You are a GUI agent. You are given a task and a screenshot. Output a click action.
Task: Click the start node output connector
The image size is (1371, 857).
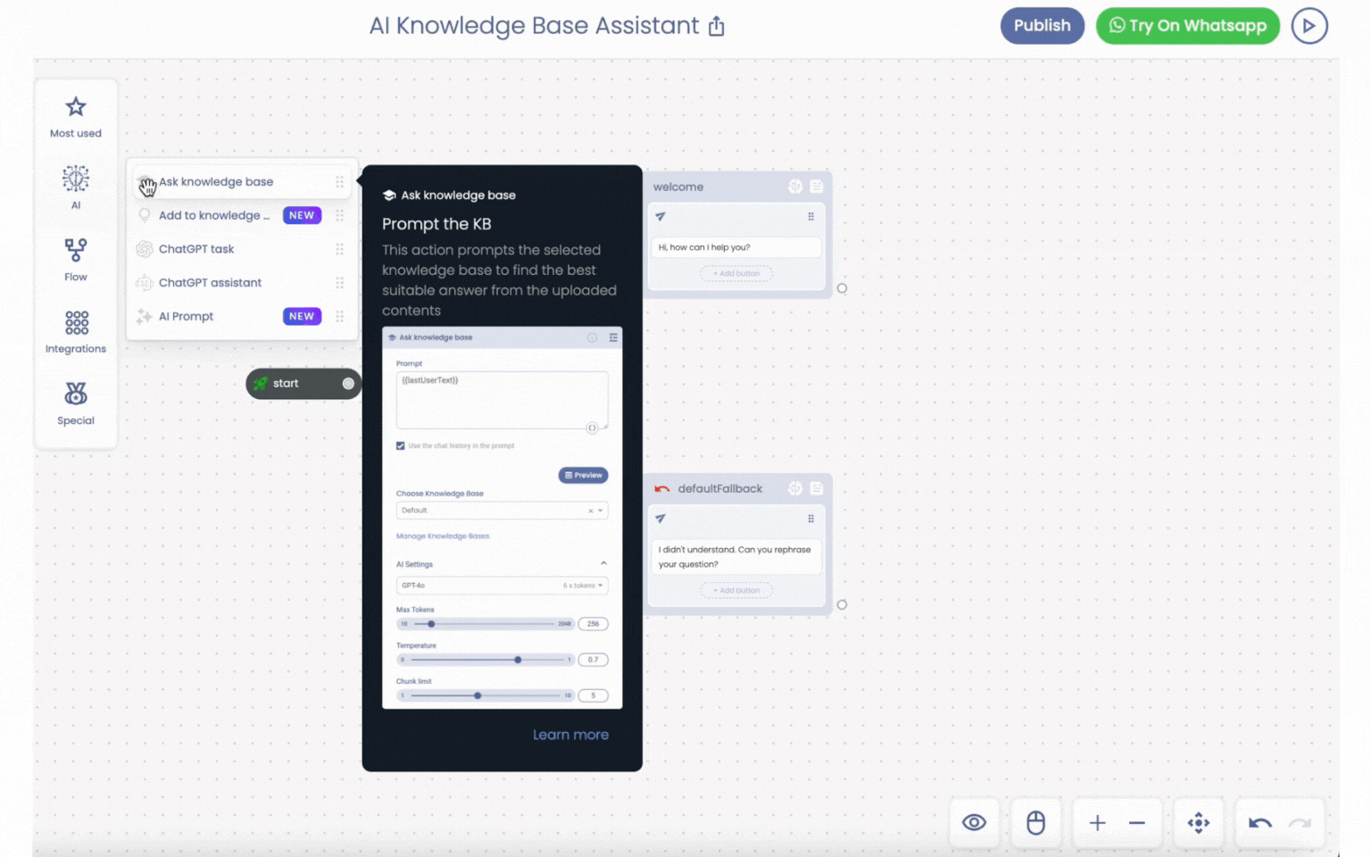coord(348,384)
